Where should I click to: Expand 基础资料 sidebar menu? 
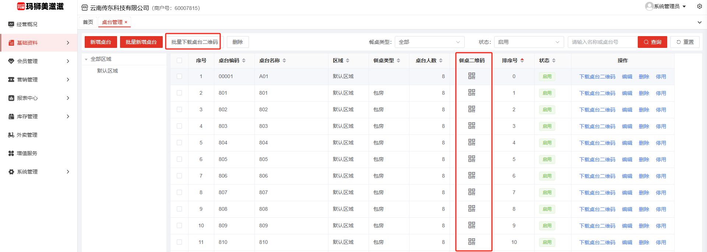[x=39, y=43]
